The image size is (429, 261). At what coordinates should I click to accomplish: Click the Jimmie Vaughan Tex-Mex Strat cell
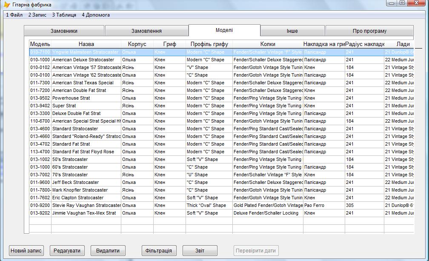click(x=86, y=213)
